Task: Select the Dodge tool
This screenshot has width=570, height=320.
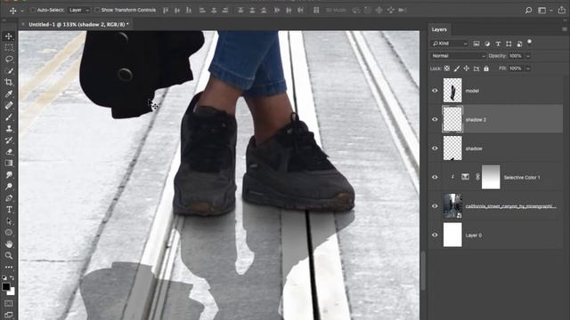Action: [9, 187]
